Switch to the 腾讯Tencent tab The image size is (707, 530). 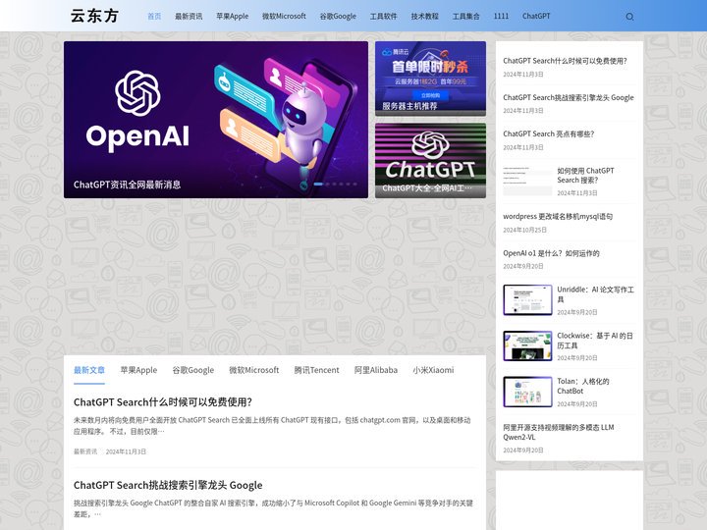(316, 370)
